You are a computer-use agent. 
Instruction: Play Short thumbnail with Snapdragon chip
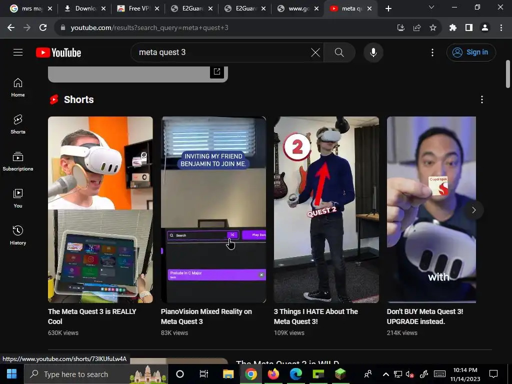[x=431, y=209]
